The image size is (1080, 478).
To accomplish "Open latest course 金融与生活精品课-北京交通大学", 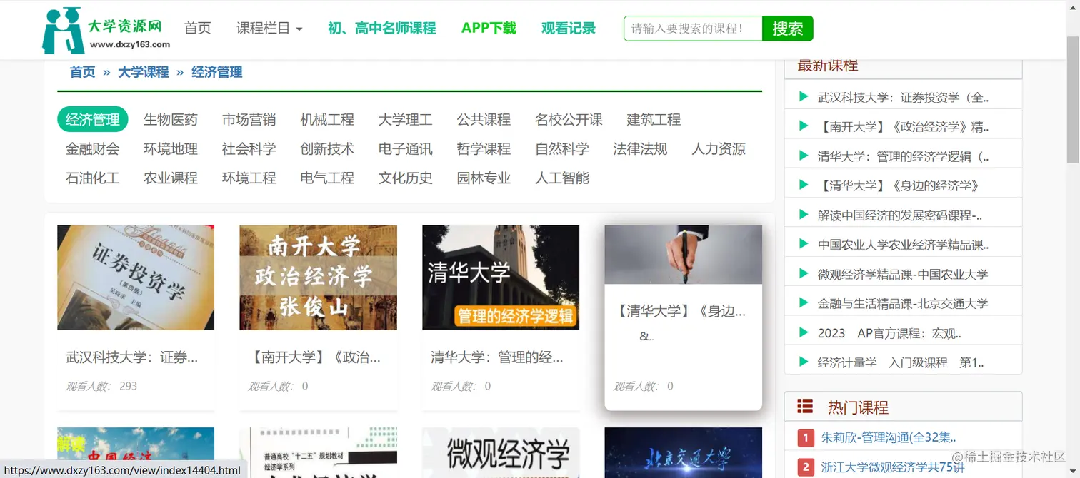I will (903, 303).
